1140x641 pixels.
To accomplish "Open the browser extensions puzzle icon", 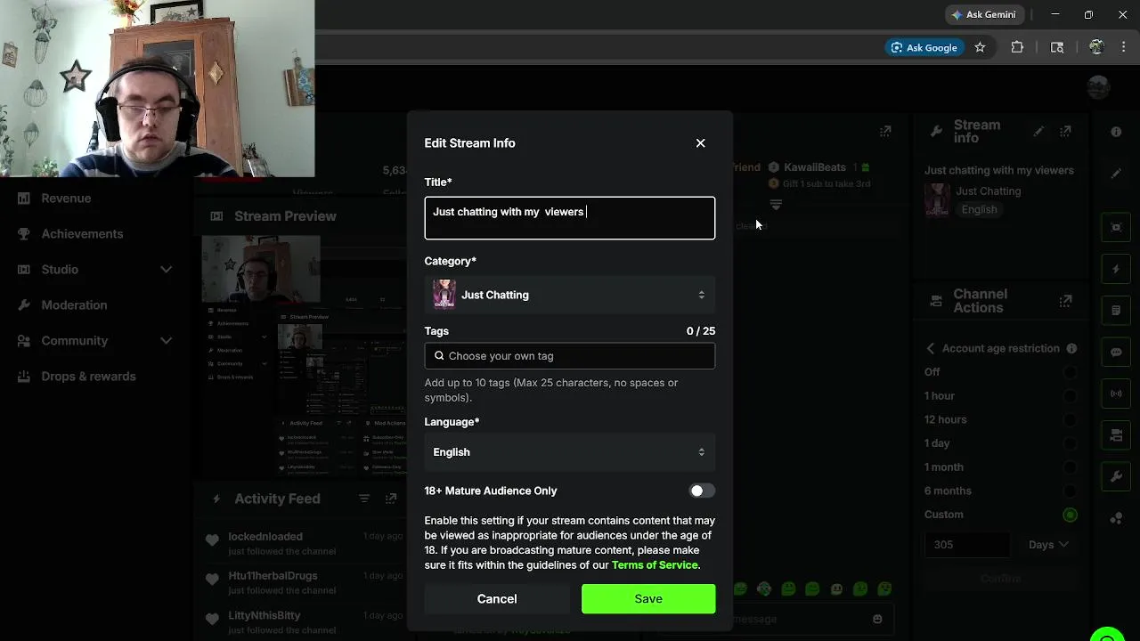I will tap(1017, 48).
